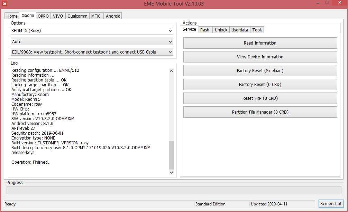Click the 'SW version: V10.3.2.0.ODAMIXM' log line
Screen dimensions: 348x212
point(43,119)
